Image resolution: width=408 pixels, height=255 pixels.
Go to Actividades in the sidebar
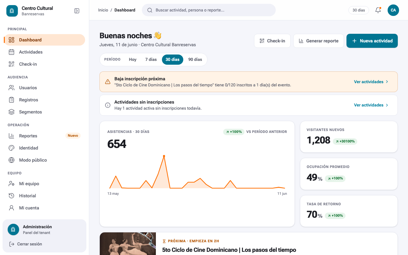point(45,52)
